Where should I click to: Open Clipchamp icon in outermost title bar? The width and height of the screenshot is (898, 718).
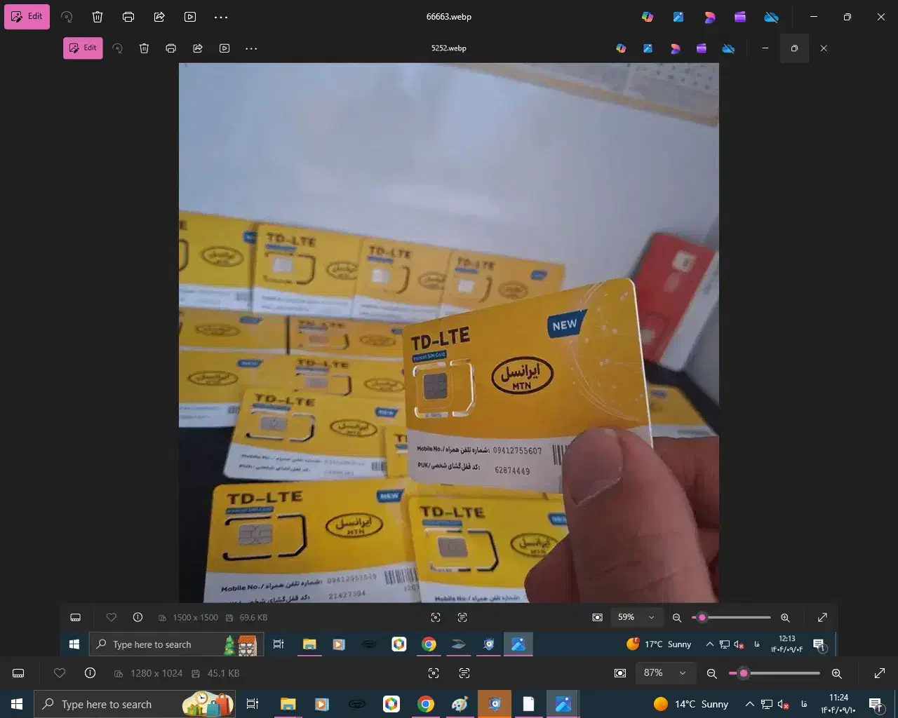(x=740, y=17)
